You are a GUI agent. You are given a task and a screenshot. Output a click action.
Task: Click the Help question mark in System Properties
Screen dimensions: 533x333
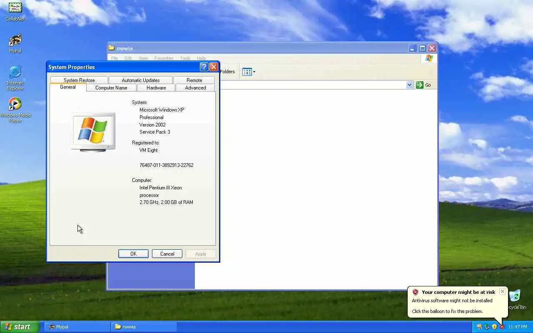tap(204, 67)
